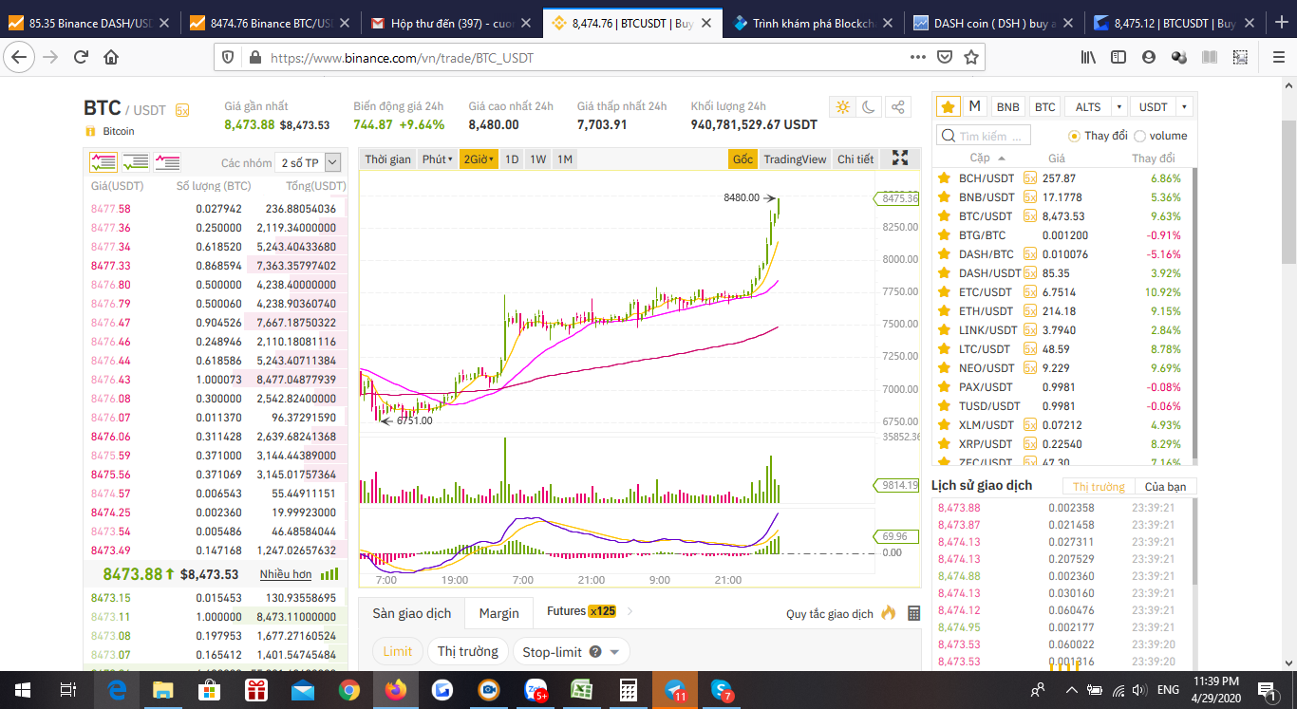Open the Firefox page actions menu
Image resolution: width=1297 pixels, height=709 pixels.
[917, 57]
